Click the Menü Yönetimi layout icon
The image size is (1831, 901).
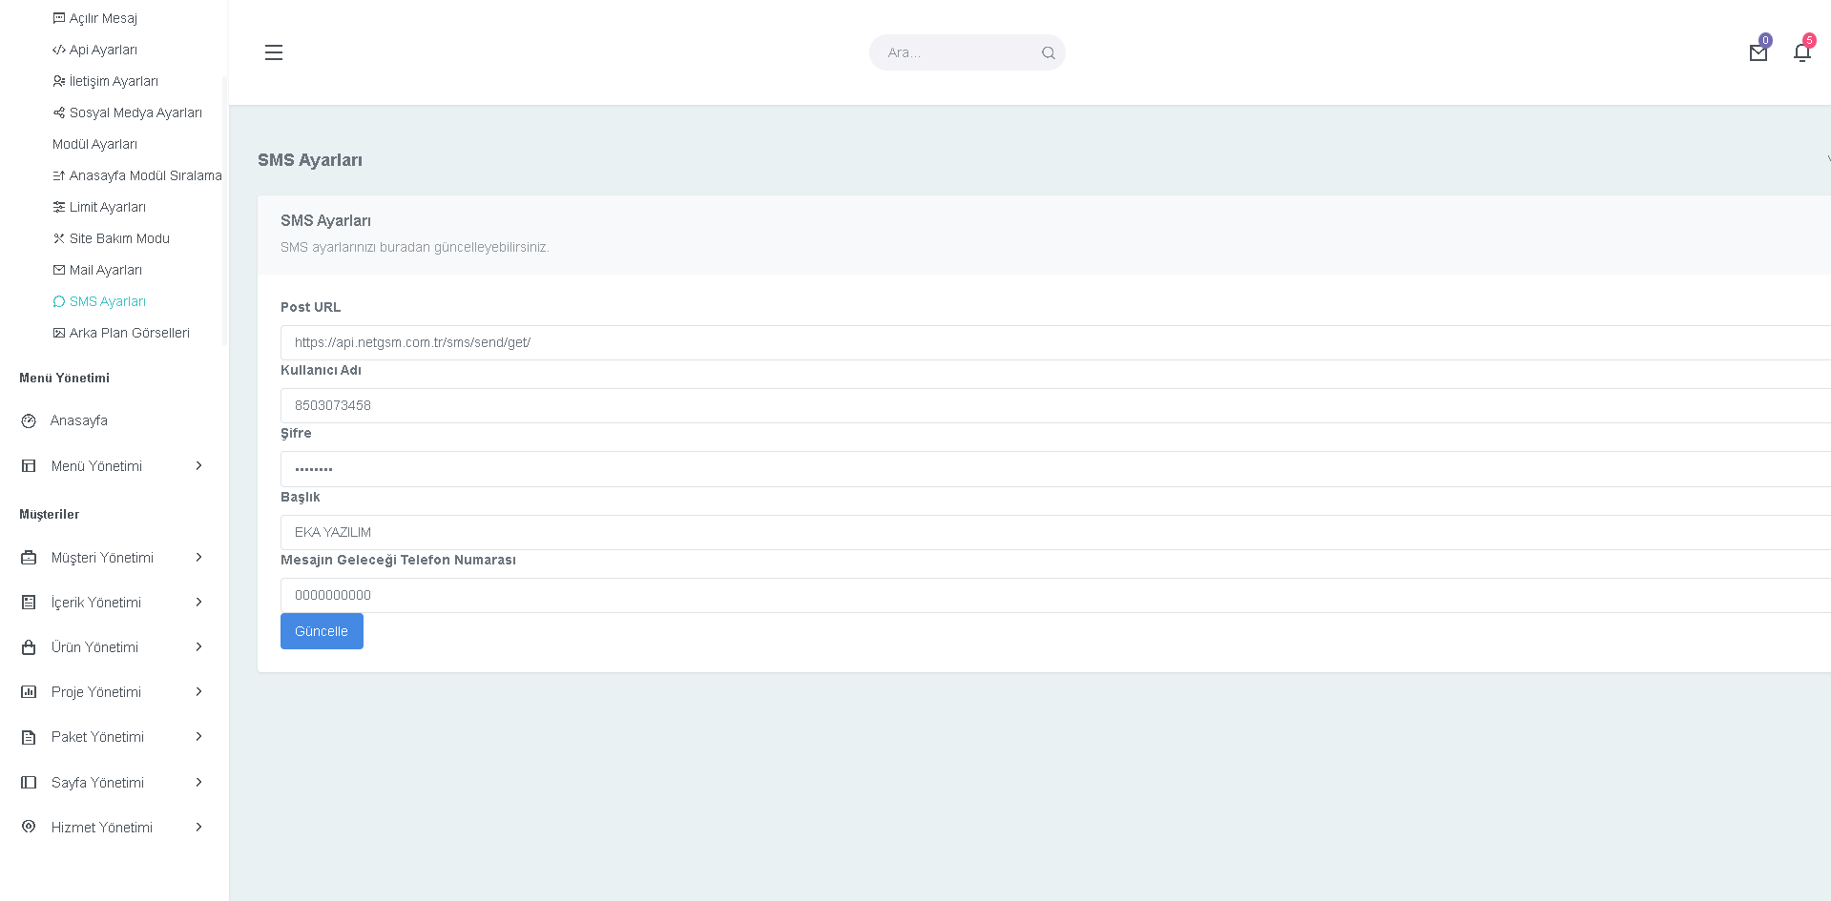29,466
